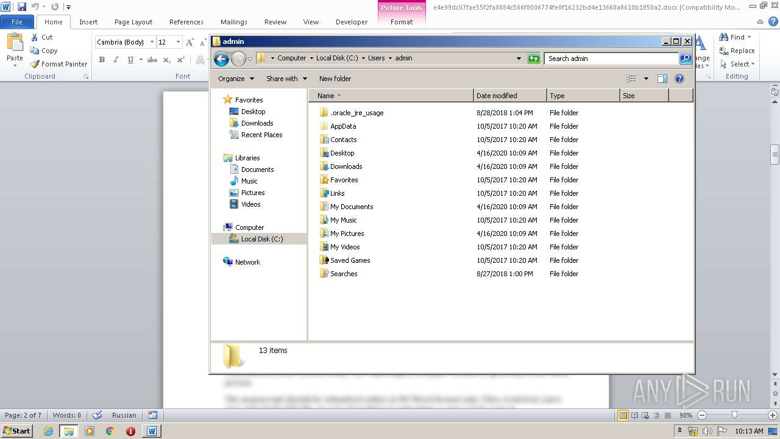Toggle Strikethrough formatting
Viewport: 780px width, 439px height.
click(x=152, y=60)
